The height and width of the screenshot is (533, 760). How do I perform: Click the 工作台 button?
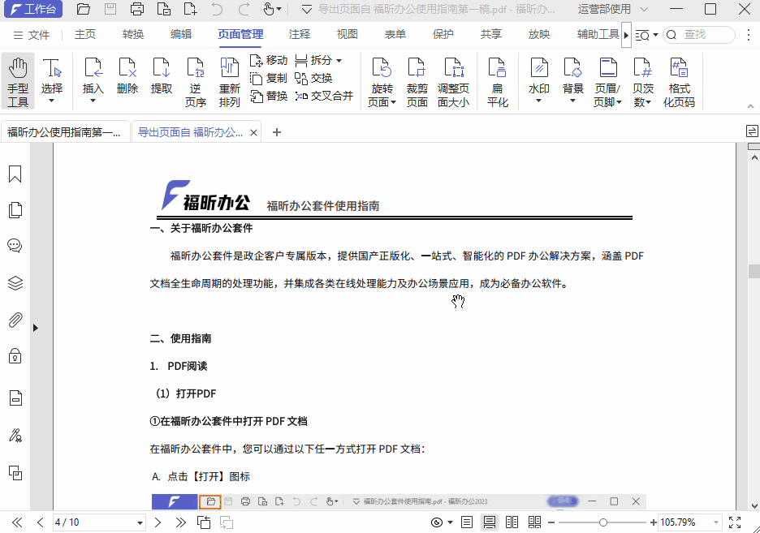(x=33, y=9)
